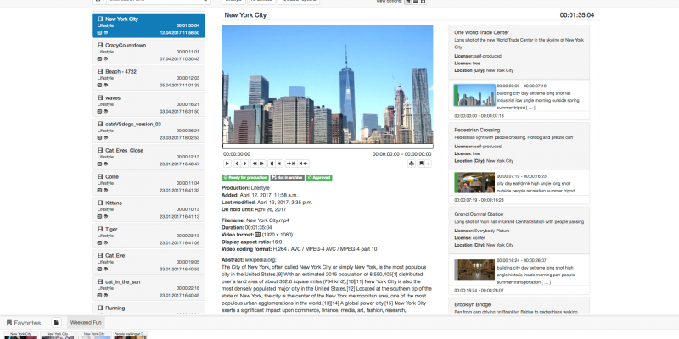Switch to the Weekend Fun tab
This screenshot has width=679, height=339.
click(86, 323)
